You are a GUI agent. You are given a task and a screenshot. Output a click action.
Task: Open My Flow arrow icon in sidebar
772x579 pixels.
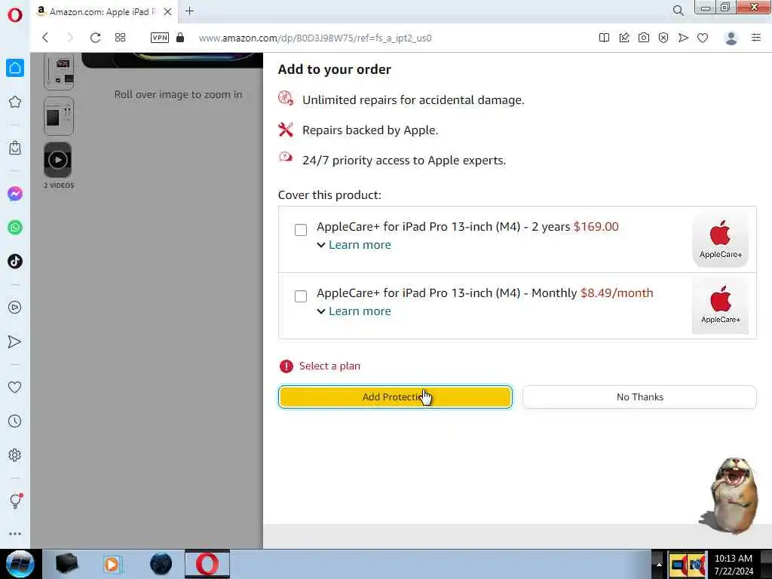click(x=15, y=342)
